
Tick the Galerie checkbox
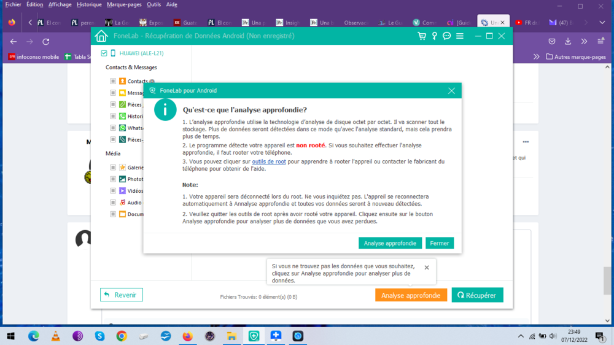pos(113,168)
